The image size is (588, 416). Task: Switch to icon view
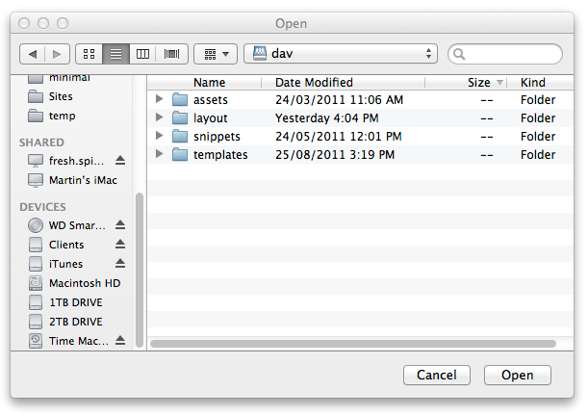[89, 54]
